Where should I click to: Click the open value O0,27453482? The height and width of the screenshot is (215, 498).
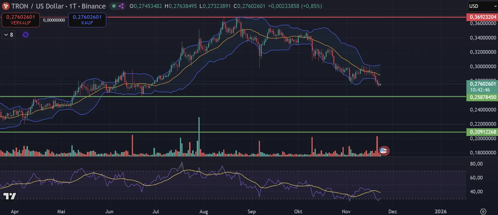(x=145, y=6)
